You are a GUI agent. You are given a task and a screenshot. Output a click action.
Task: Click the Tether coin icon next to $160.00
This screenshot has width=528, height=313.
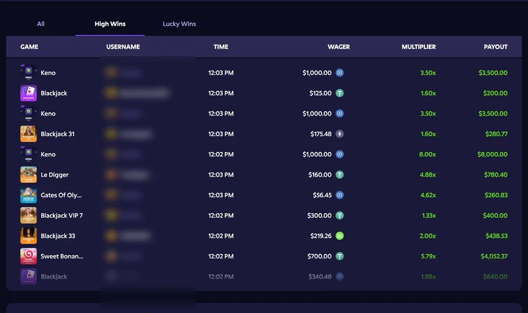[x=340, y=175]
